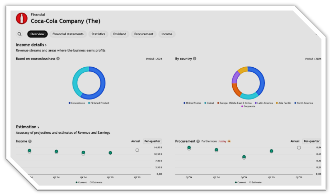The height and width of the screenshot is (196, 332).
Task: Click help icon beside Based on source/business
Action: (x=58, y=59)
